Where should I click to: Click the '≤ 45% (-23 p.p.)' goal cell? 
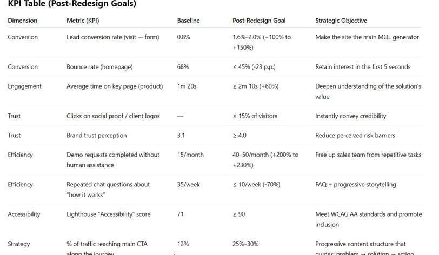coord(254,67)
